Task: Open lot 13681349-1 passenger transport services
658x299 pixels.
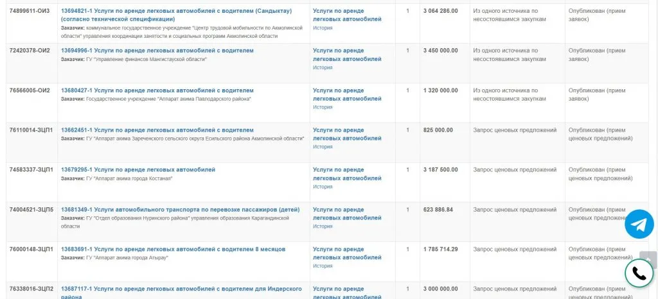Action: [180, 210]
